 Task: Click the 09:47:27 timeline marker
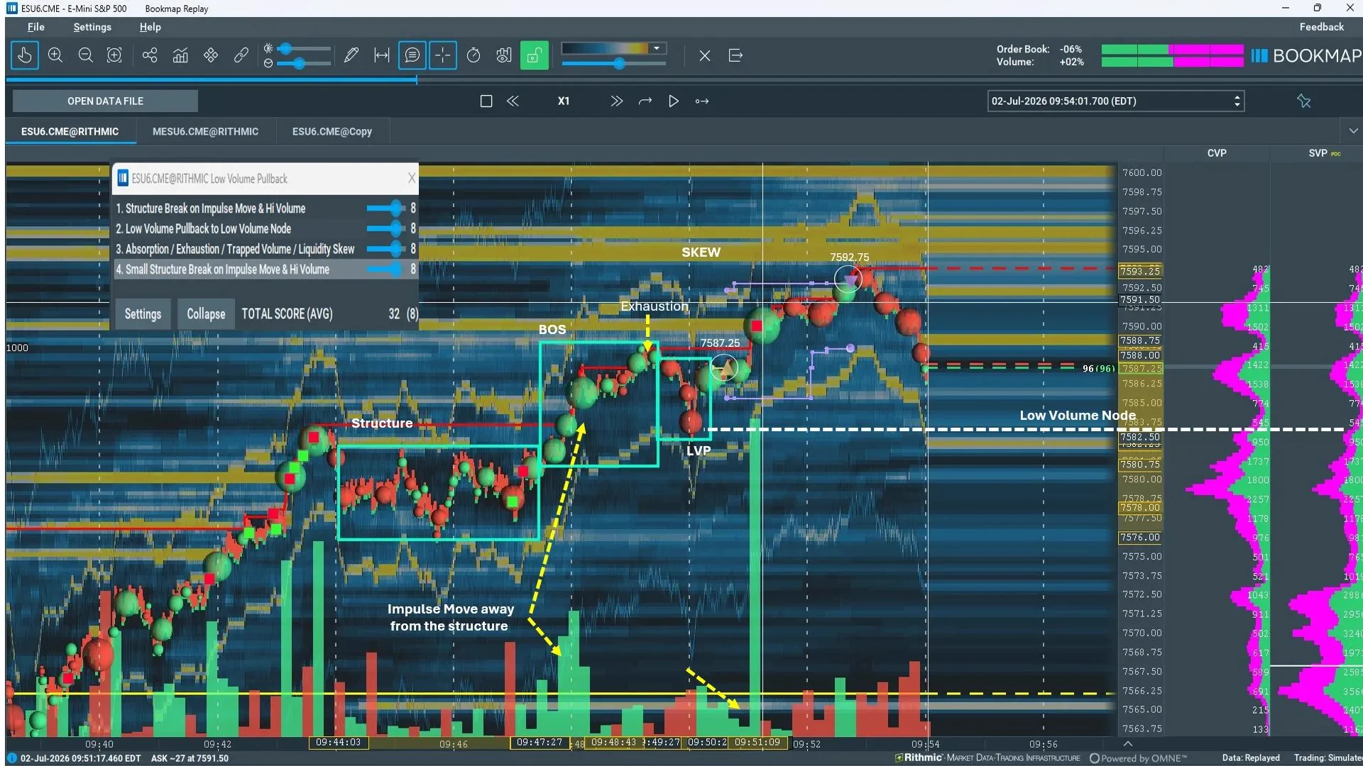pyautogui.click(x=540, y=743)
